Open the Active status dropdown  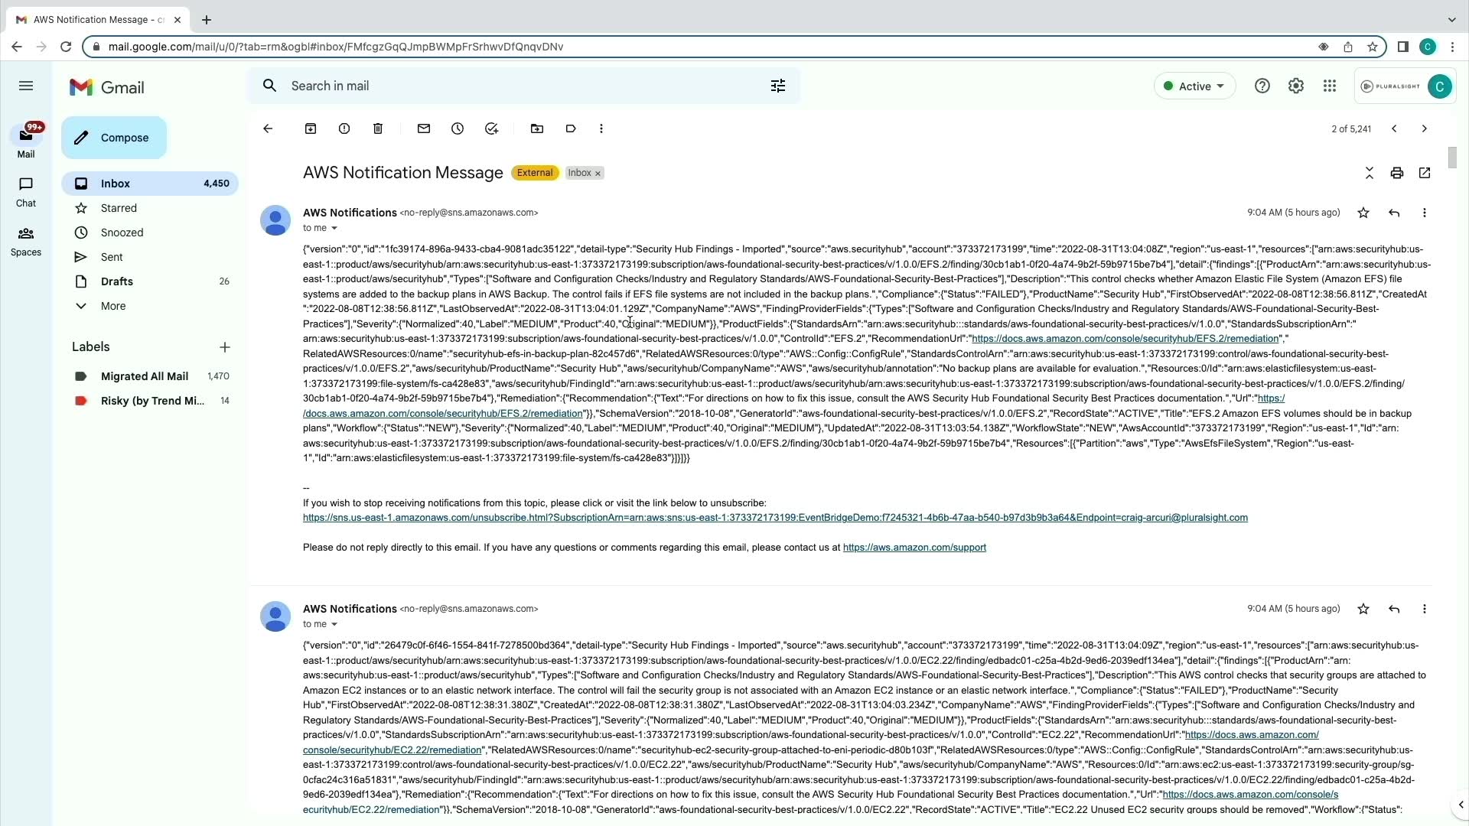[x=1194, y=86]
